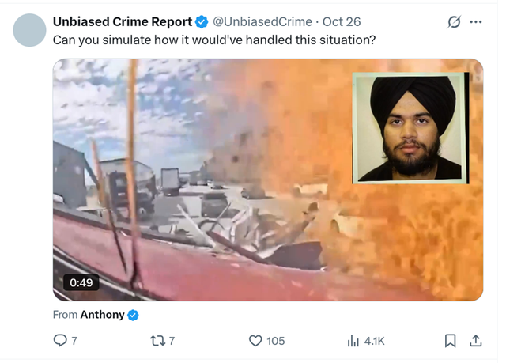506x363 pixels.
Task: Open the three-dot more options menu
Action: (476, 22)
